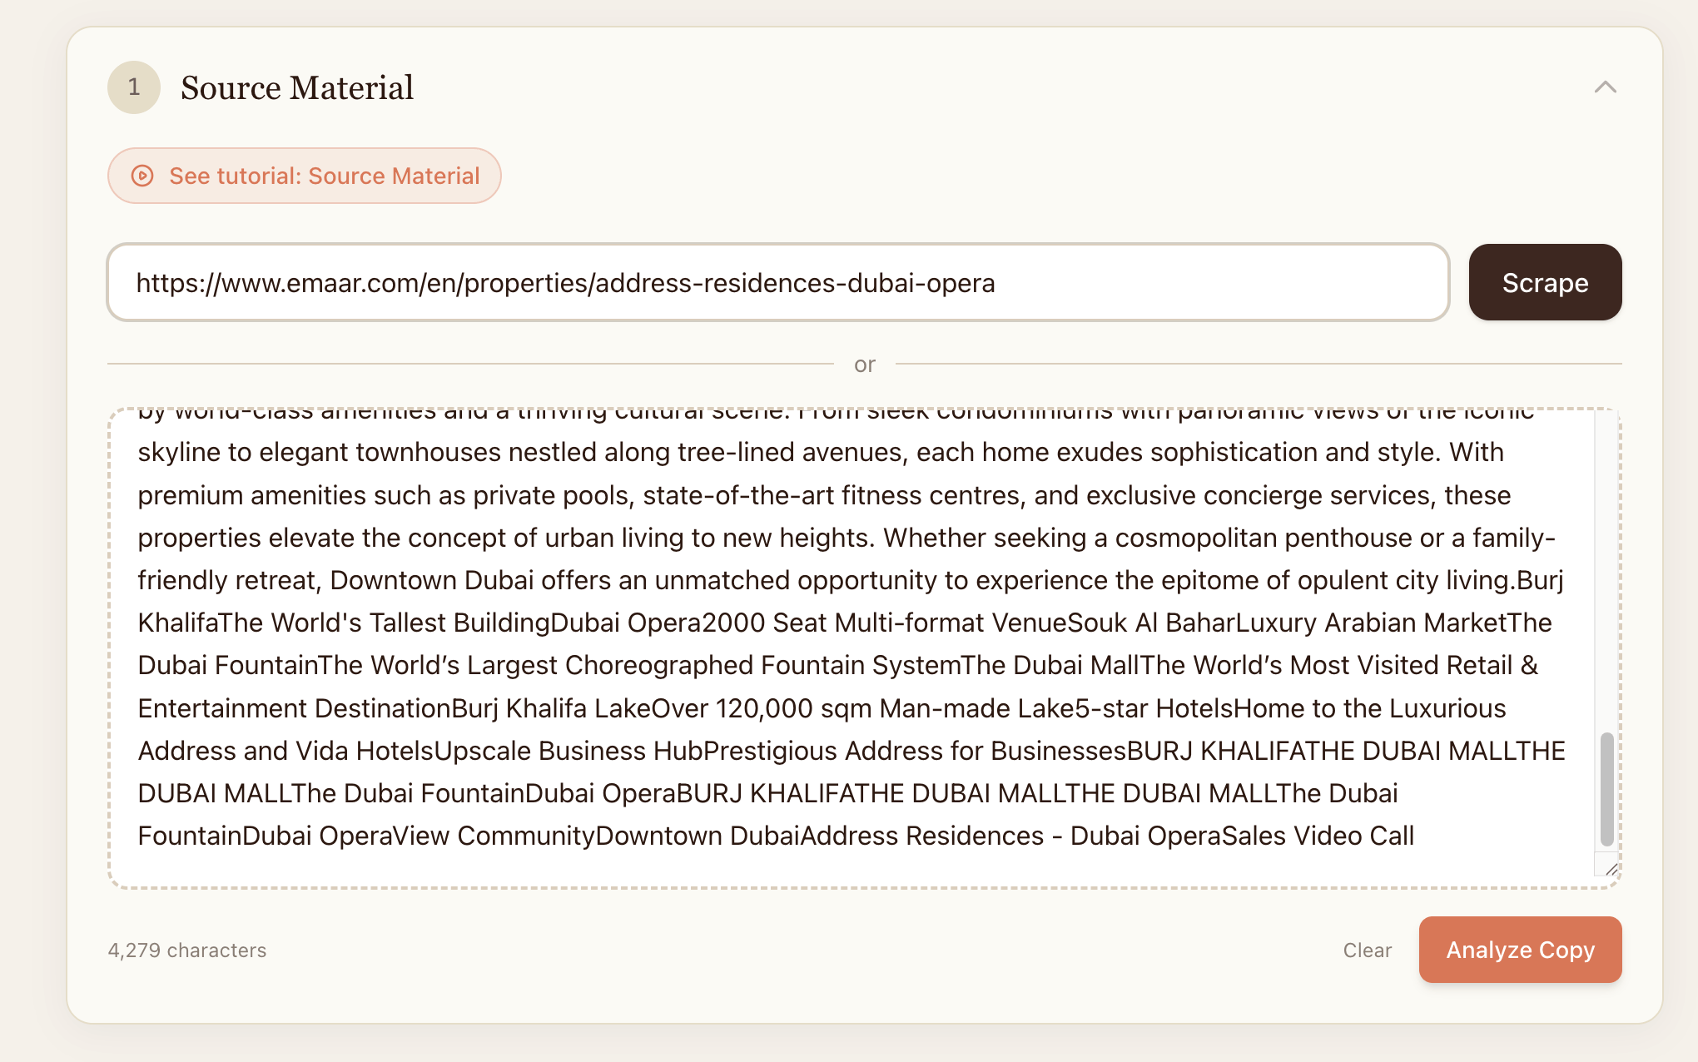Collapse the Source Material section chevron
Screen dimensions: 1698x1062
pos(1605,87)
